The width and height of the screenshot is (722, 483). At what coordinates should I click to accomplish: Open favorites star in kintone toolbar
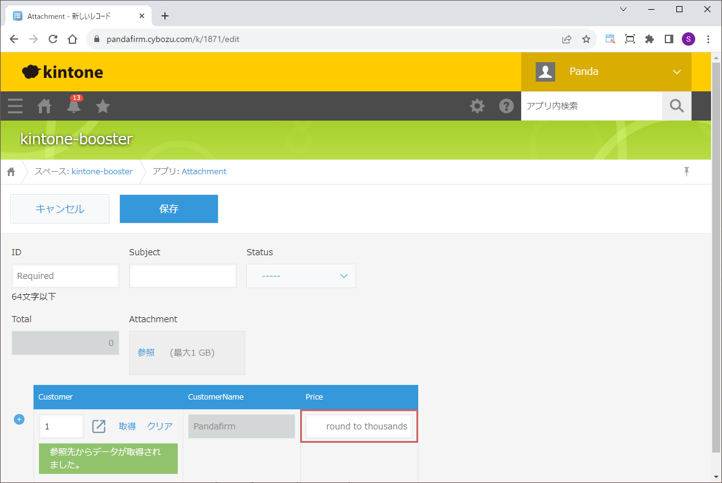(x=103, y=106)
